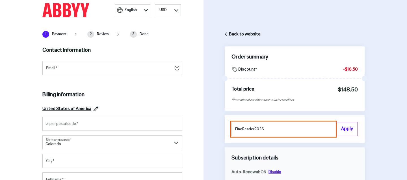The height and width of the screenshot is (180, 407).
Task: Click the pencil edit country icon
Action: coord(96,109)
